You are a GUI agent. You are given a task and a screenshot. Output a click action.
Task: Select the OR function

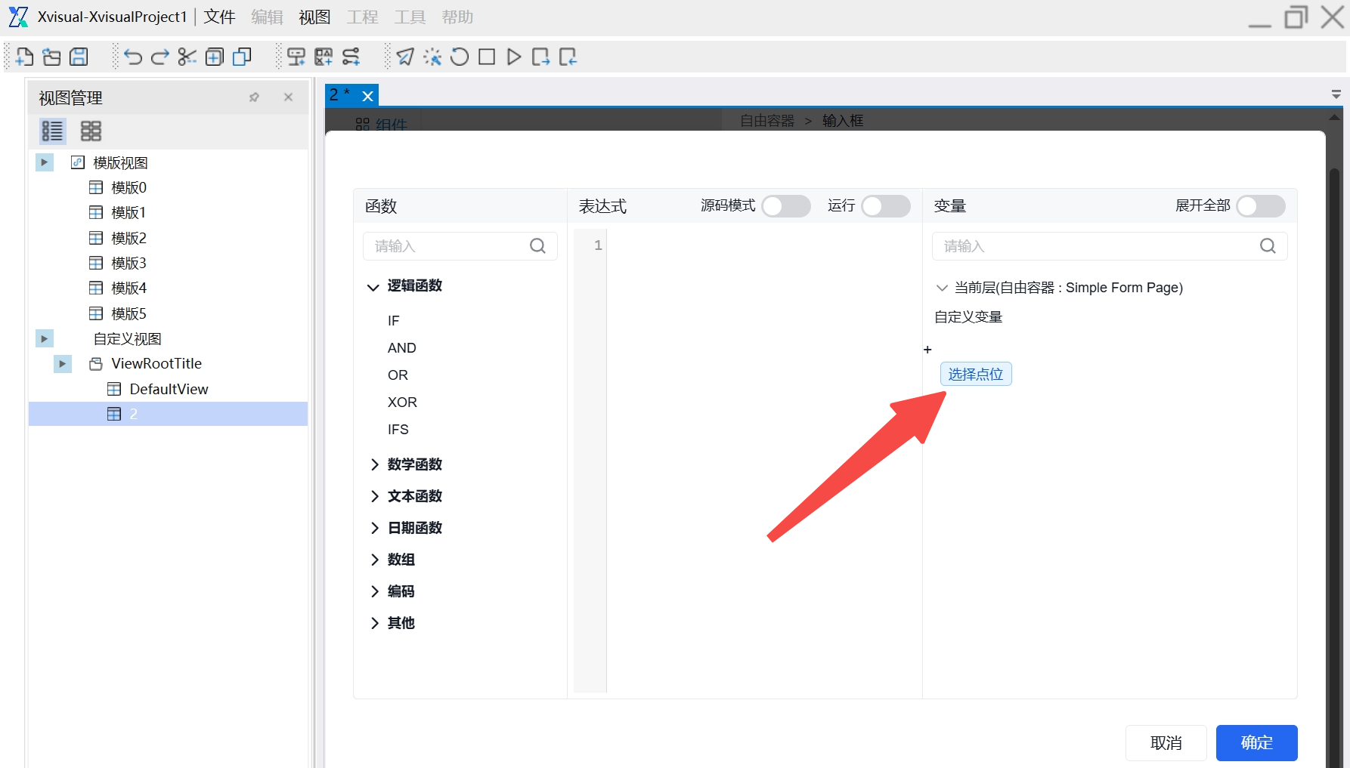(x=398, y=375)
